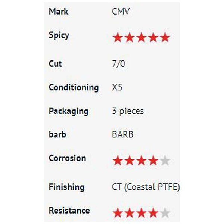Select the first red star in the Corrosion row
The width and height of the screenshot is (224, 224).
[118, 161]
